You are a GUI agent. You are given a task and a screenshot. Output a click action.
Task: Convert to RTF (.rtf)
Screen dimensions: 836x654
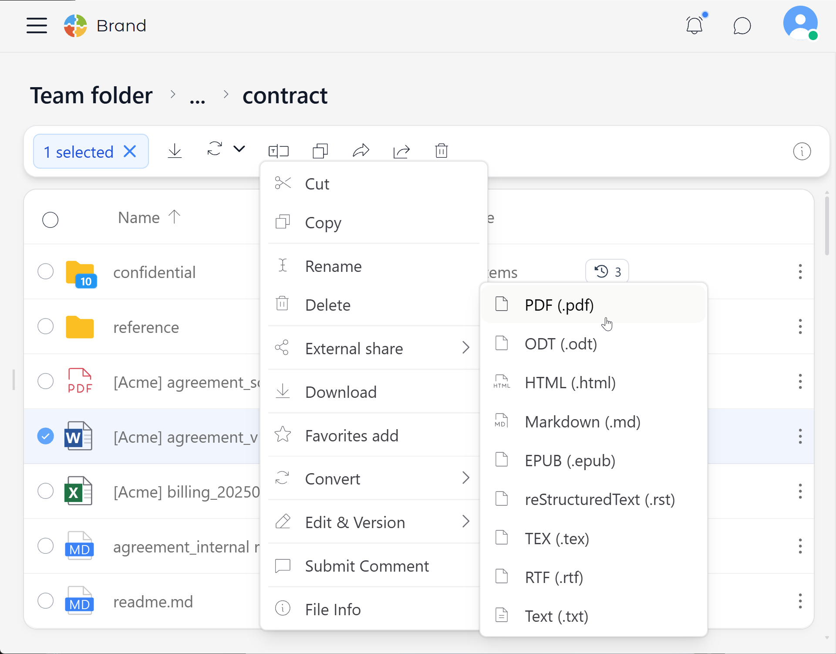pos(593,577)
